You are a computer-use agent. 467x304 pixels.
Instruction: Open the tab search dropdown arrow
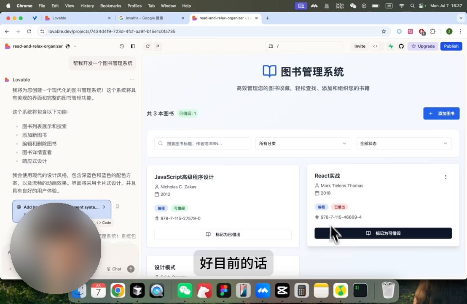click(x=461, y=18)
